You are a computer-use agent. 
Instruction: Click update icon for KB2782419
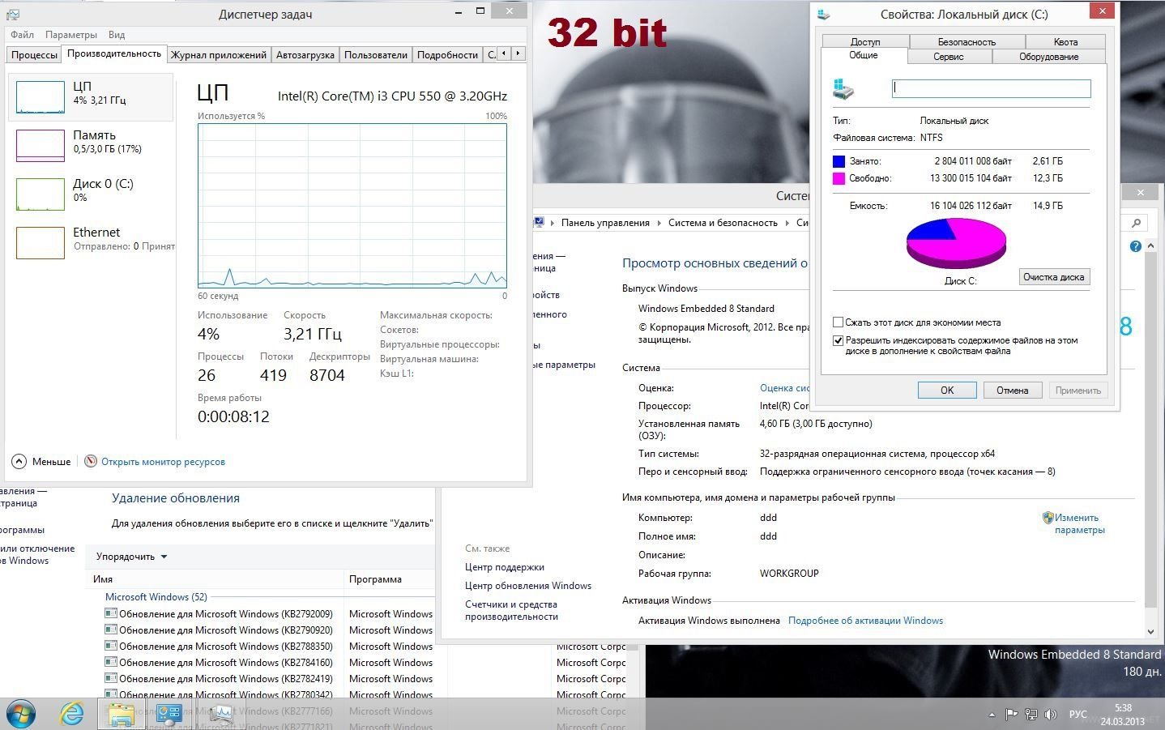(111, 678)
